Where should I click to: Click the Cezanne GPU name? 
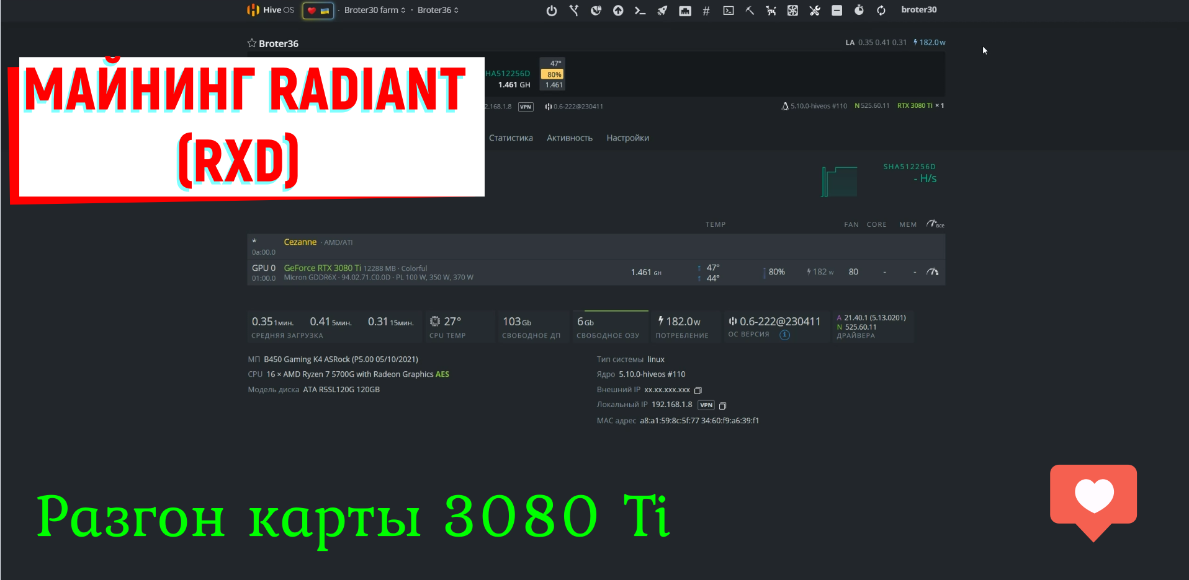coord(300,242)
